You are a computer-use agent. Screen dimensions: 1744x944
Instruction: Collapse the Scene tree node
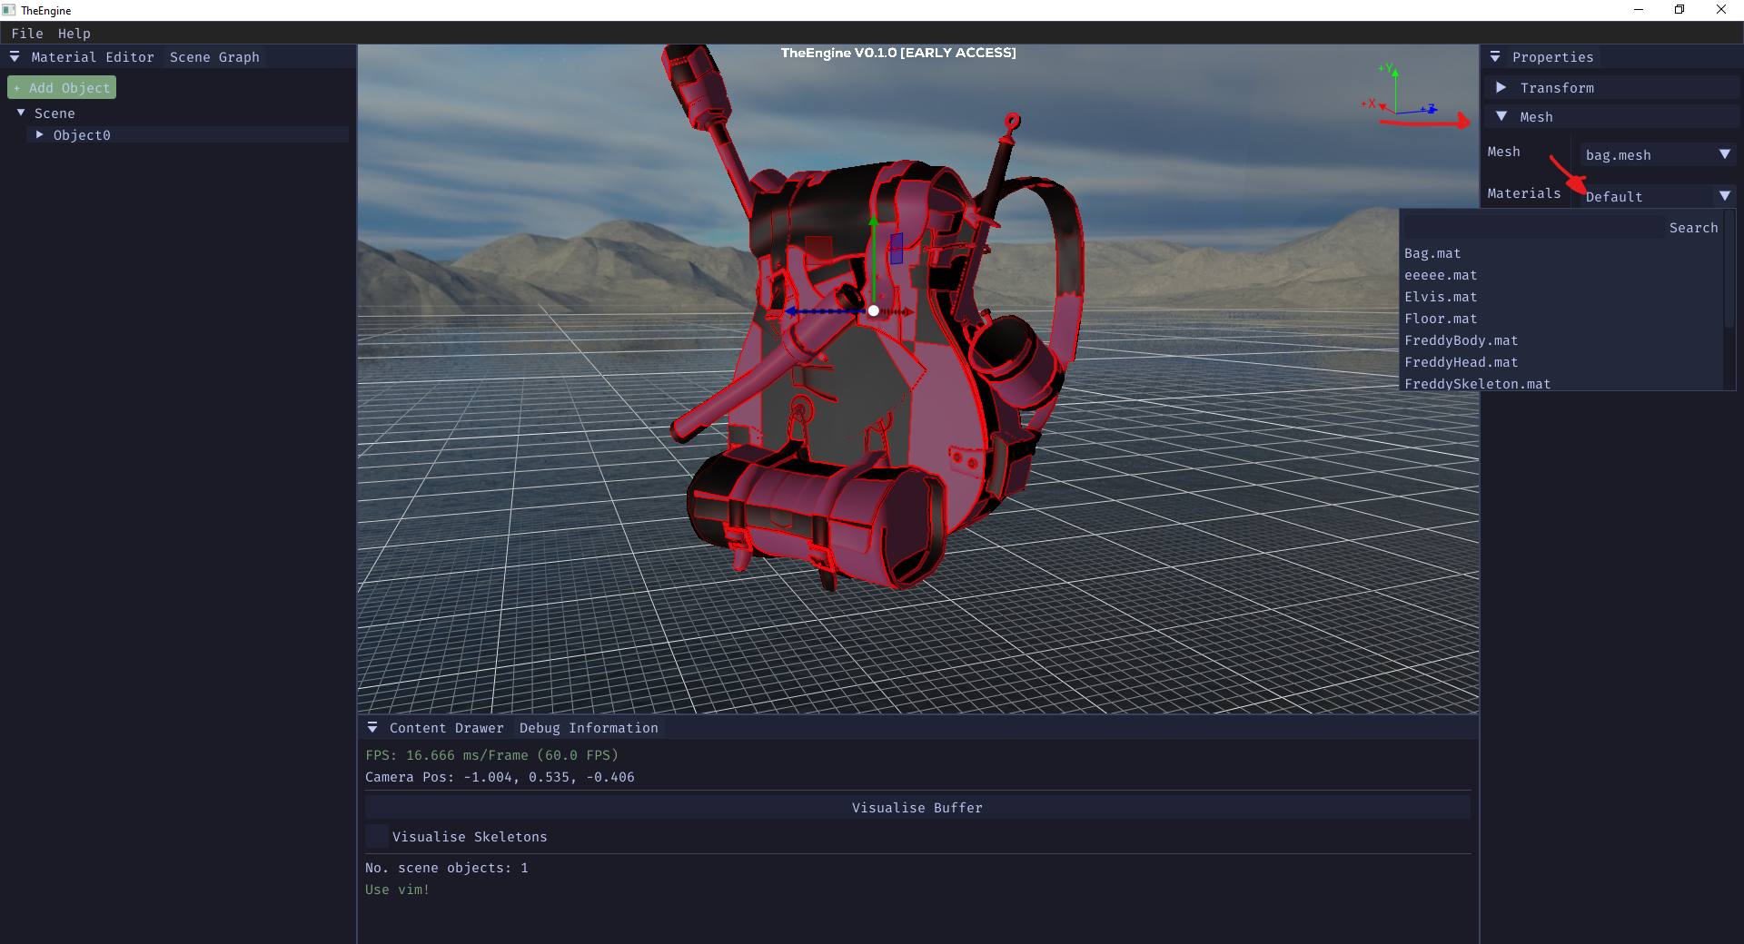pos(21,113)
